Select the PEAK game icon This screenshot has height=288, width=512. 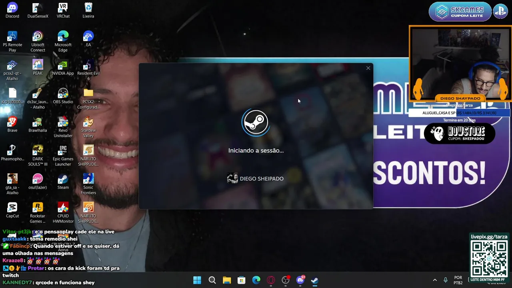point(38,67)
